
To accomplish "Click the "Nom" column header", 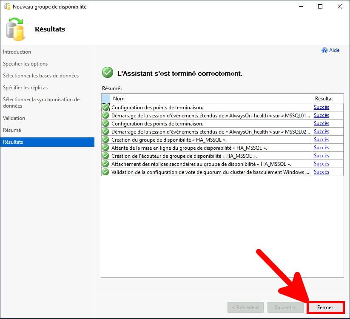I will tap(119, 98).
